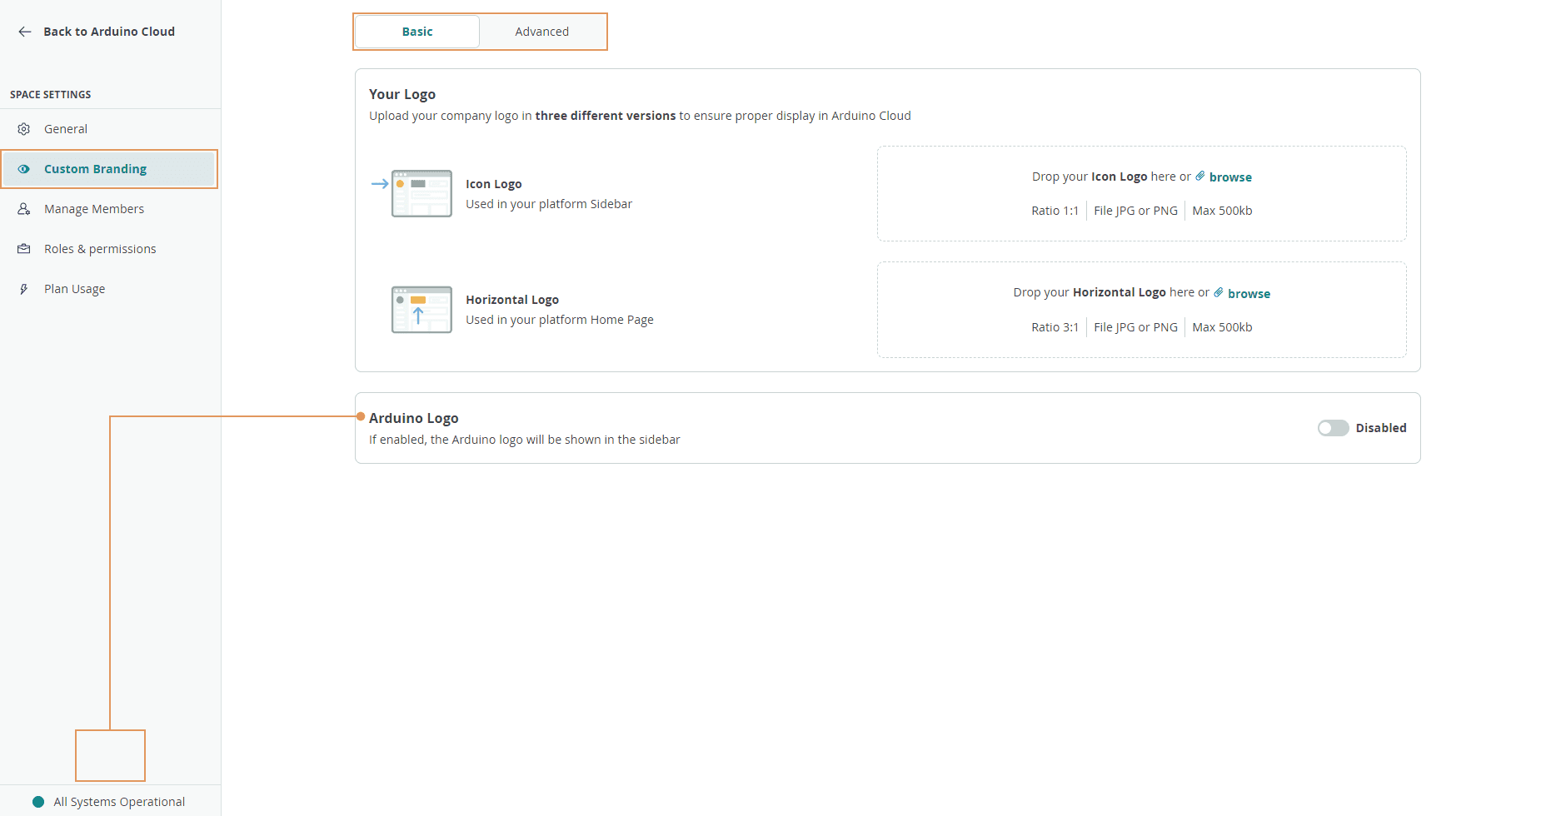Open the Advanced tab
The image size is (1551, 816).
pos(541,32)
